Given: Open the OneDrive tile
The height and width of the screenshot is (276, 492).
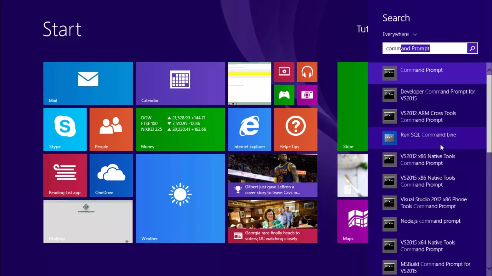Looking at the screenshot, I should click(111, 175).
